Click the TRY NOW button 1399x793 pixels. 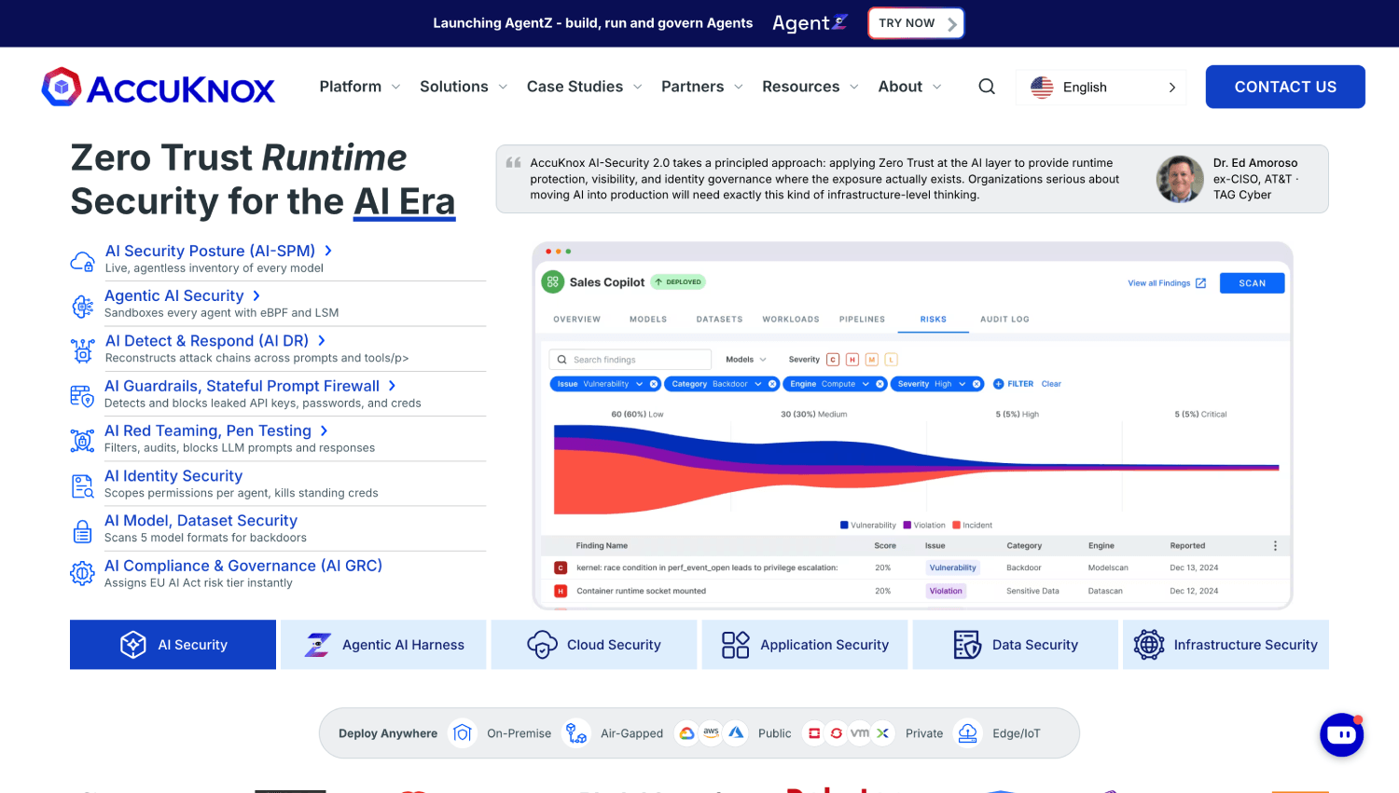916,23
